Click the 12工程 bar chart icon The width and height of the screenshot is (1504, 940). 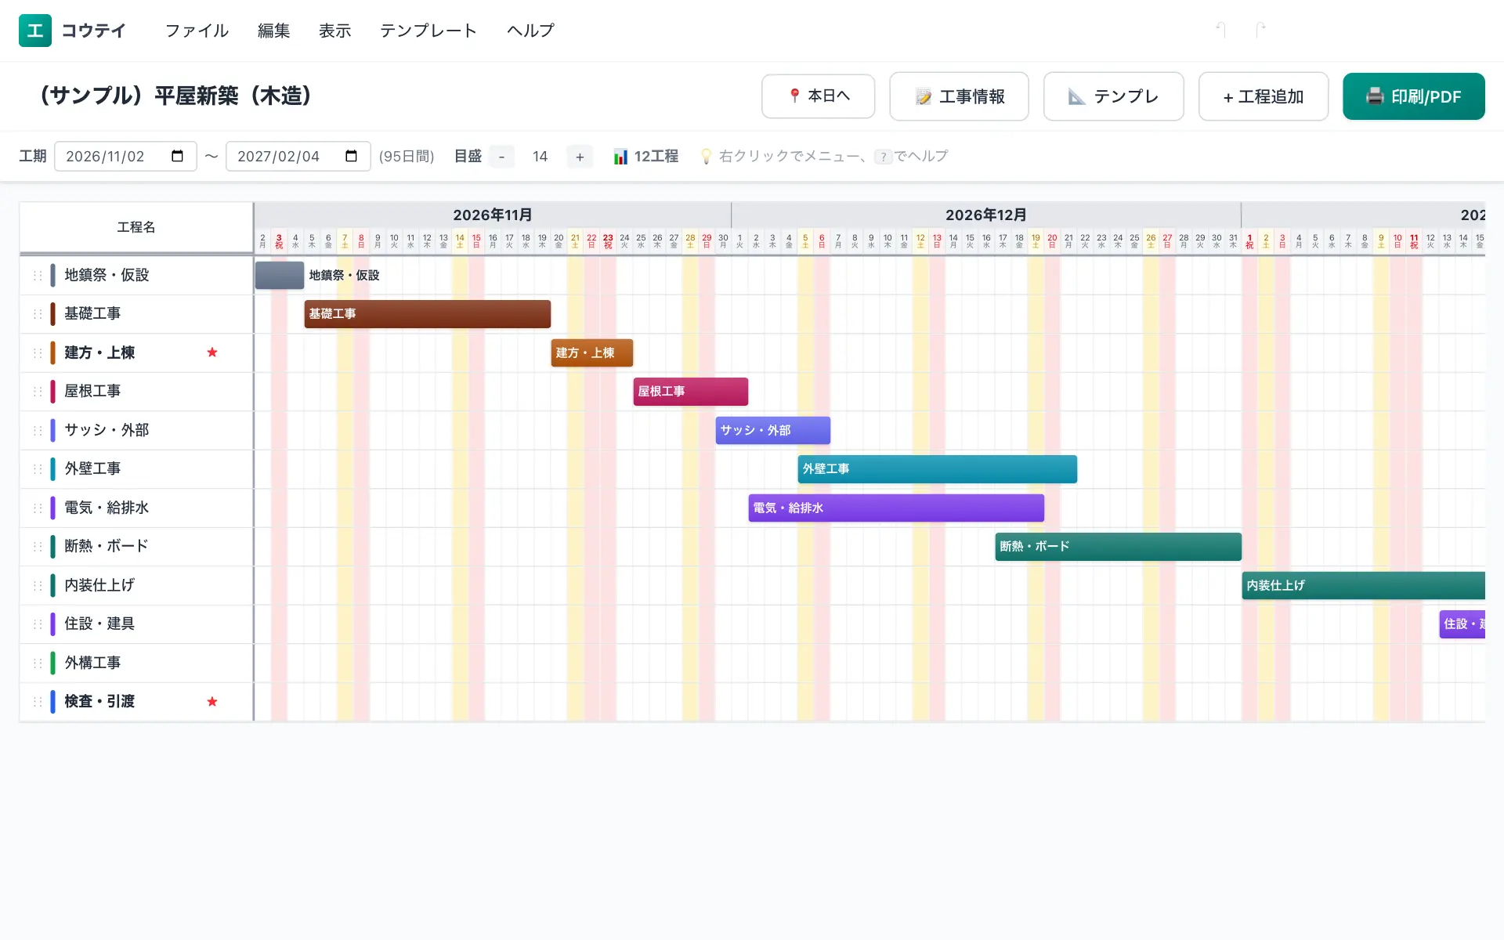(x=620, y=157)
